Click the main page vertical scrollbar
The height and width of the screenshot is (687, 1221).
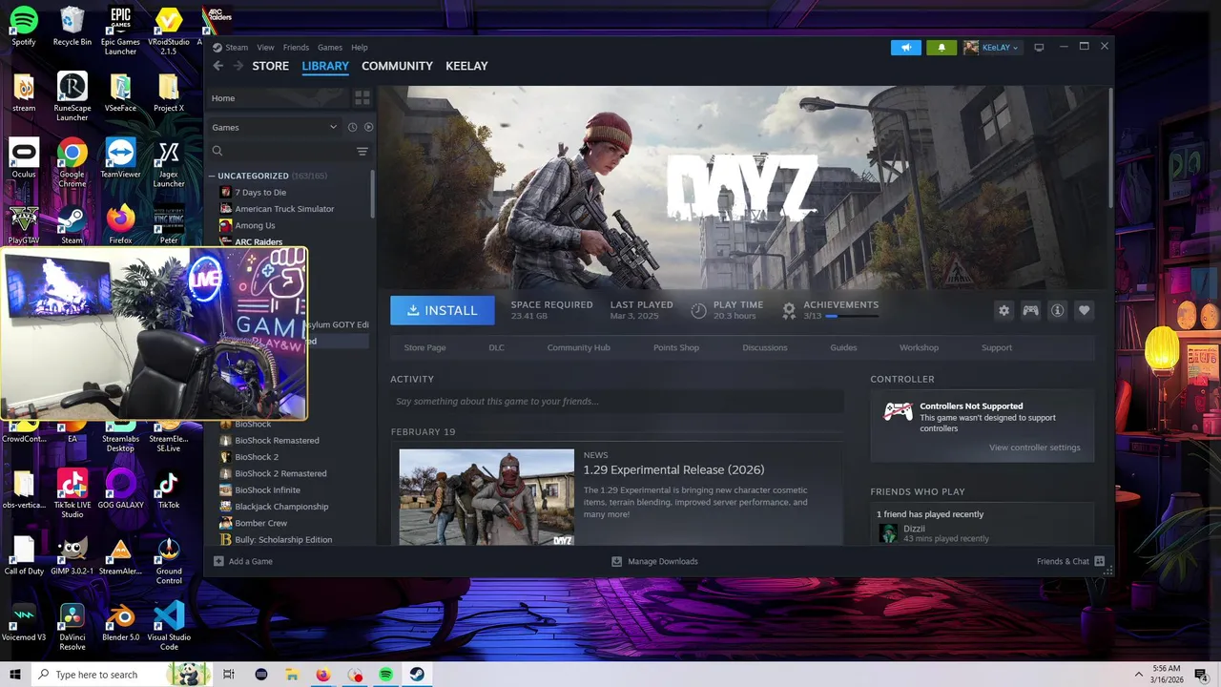(1110, 148)
